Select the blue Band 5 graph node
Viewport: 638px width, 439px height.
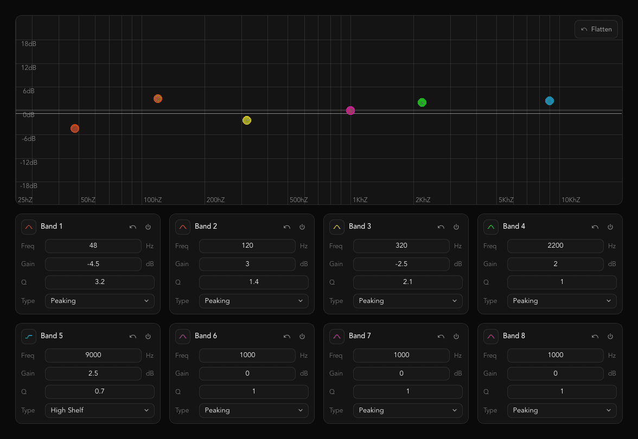coord(549,101)
